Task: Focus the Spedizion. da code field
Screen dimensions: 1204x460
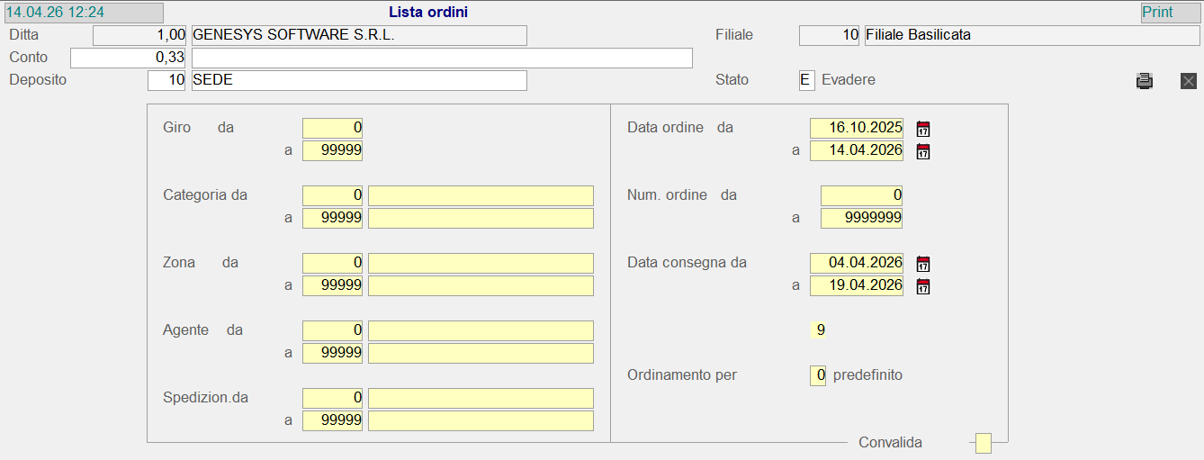Action: pyautogui.click(x=332, y=398)
